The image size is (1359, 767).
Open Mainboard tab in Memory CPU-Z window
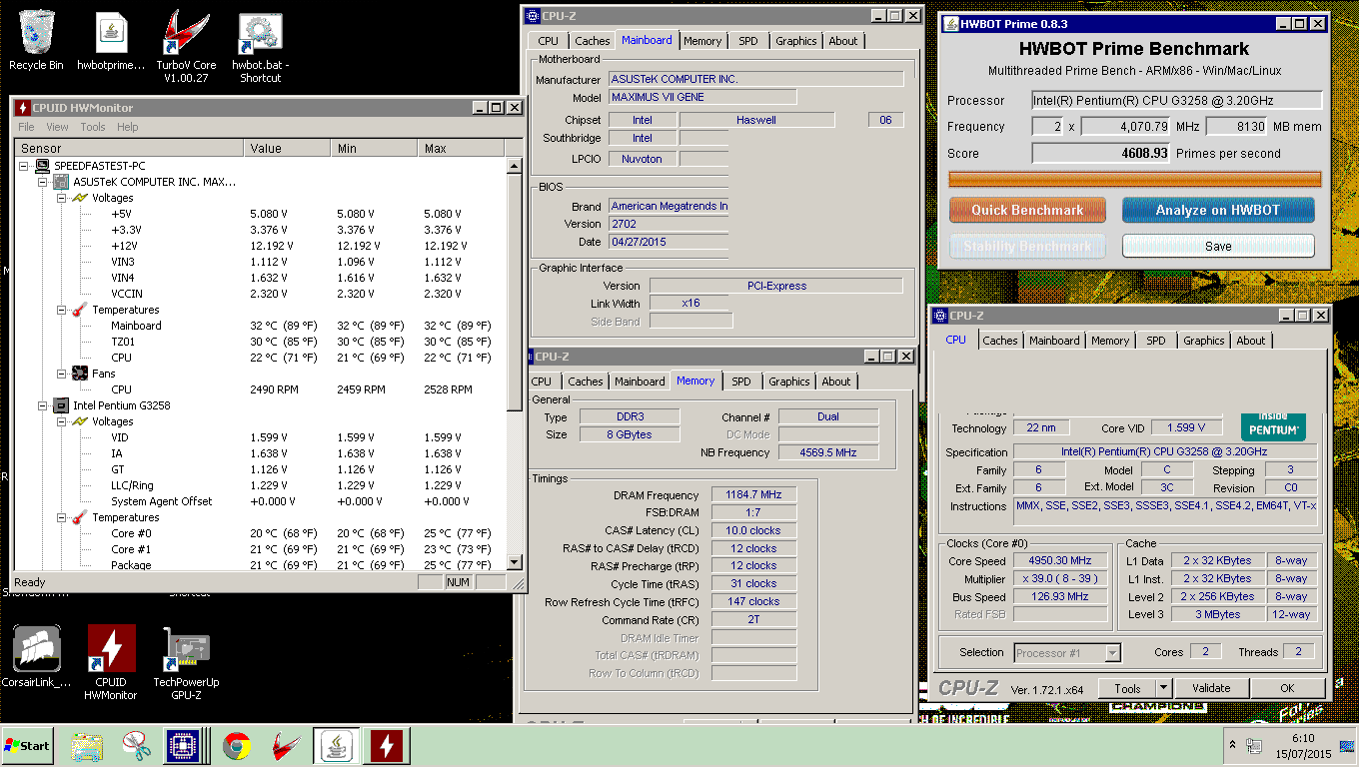(640, 382)
